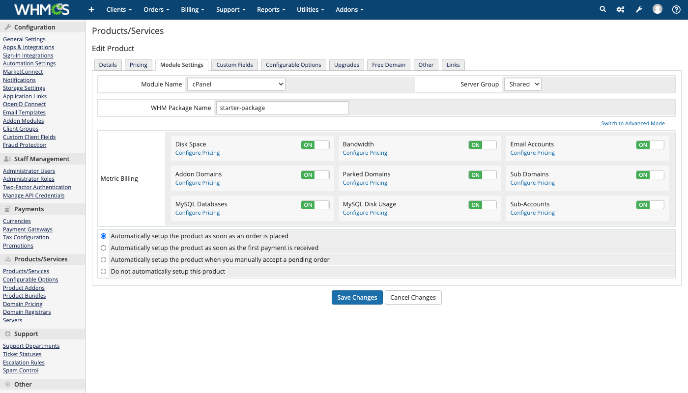Screen dimensions: 688x393
Task: Click Configure Pricing under Bandwidth
Action: click(365, 152)
